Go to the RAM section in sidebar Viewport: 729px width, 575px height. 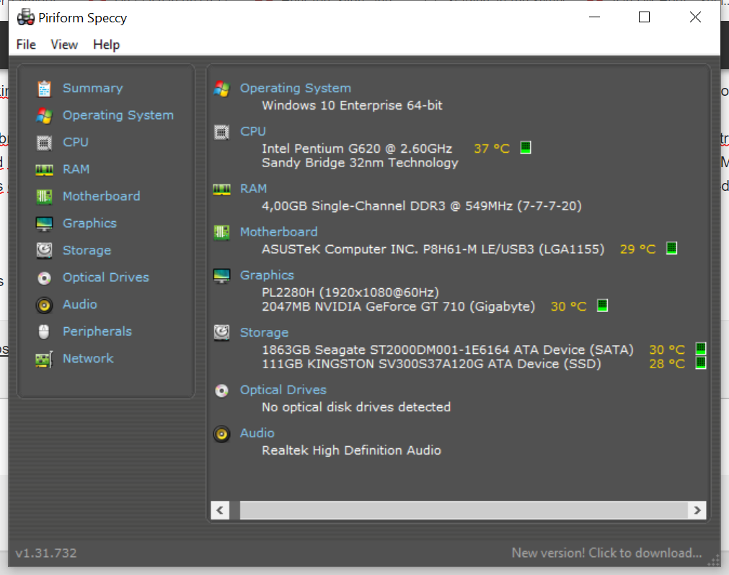coord(76,169)
